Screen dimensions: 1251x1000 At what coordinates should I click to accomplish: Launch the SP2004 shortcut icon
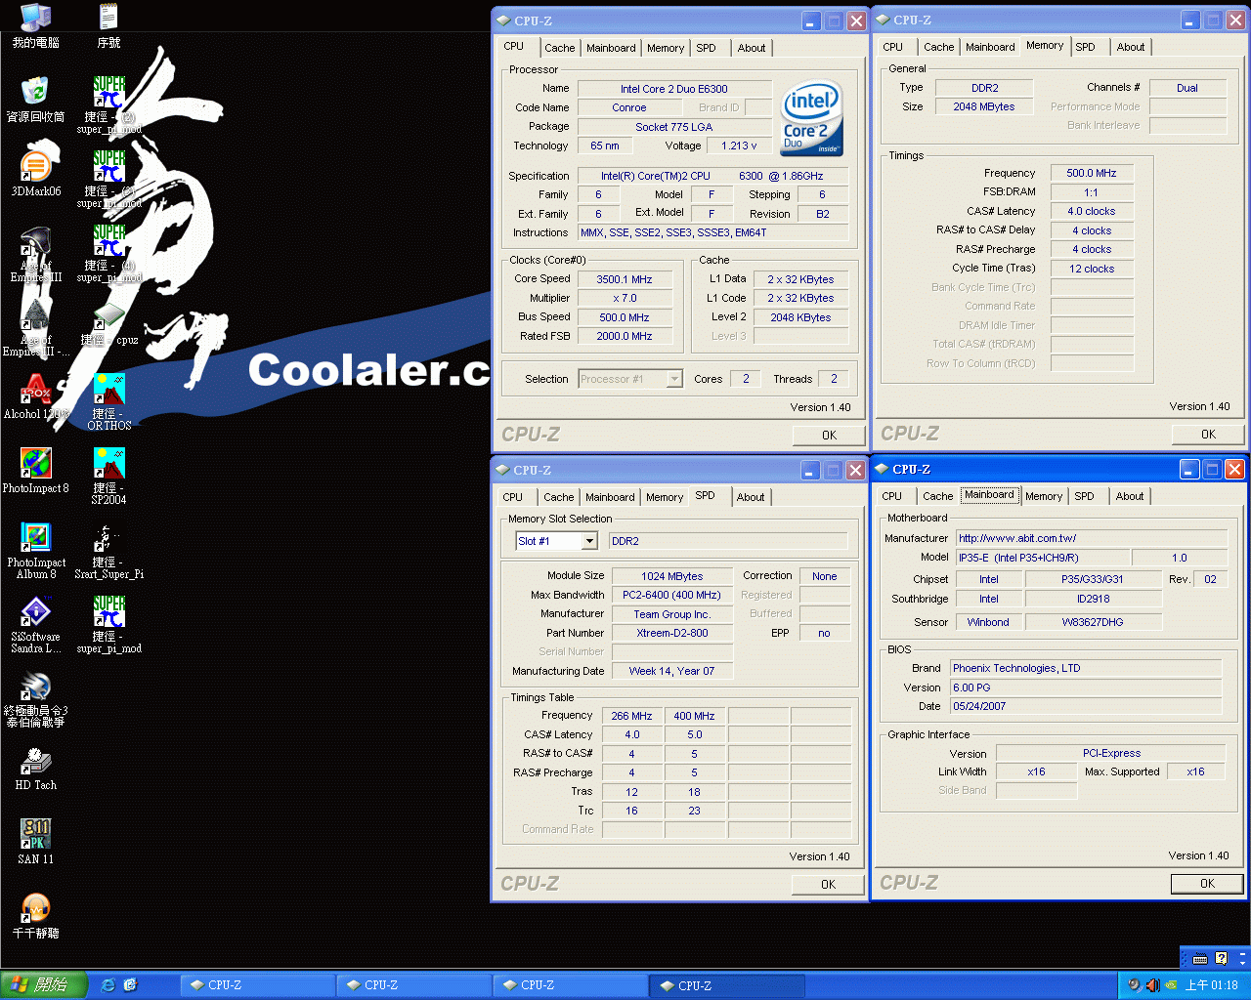109,477
